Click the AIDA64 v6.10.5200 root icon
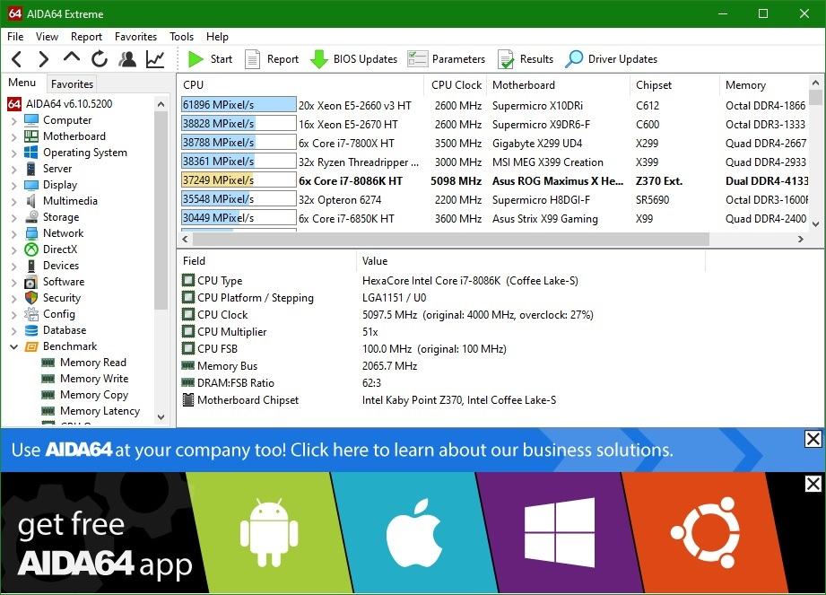This screenshot has height=595, width=826. [x=14, y=104]
